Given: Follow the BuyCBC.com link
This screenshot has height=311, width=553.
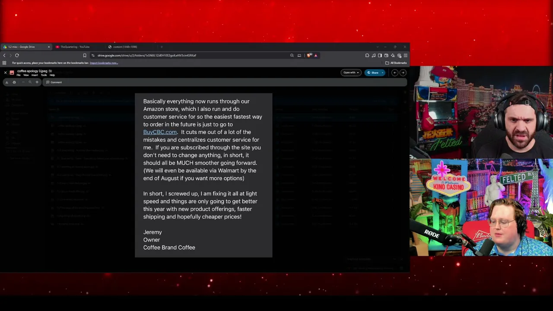Looking at the screenshot, I should point(160,132).
